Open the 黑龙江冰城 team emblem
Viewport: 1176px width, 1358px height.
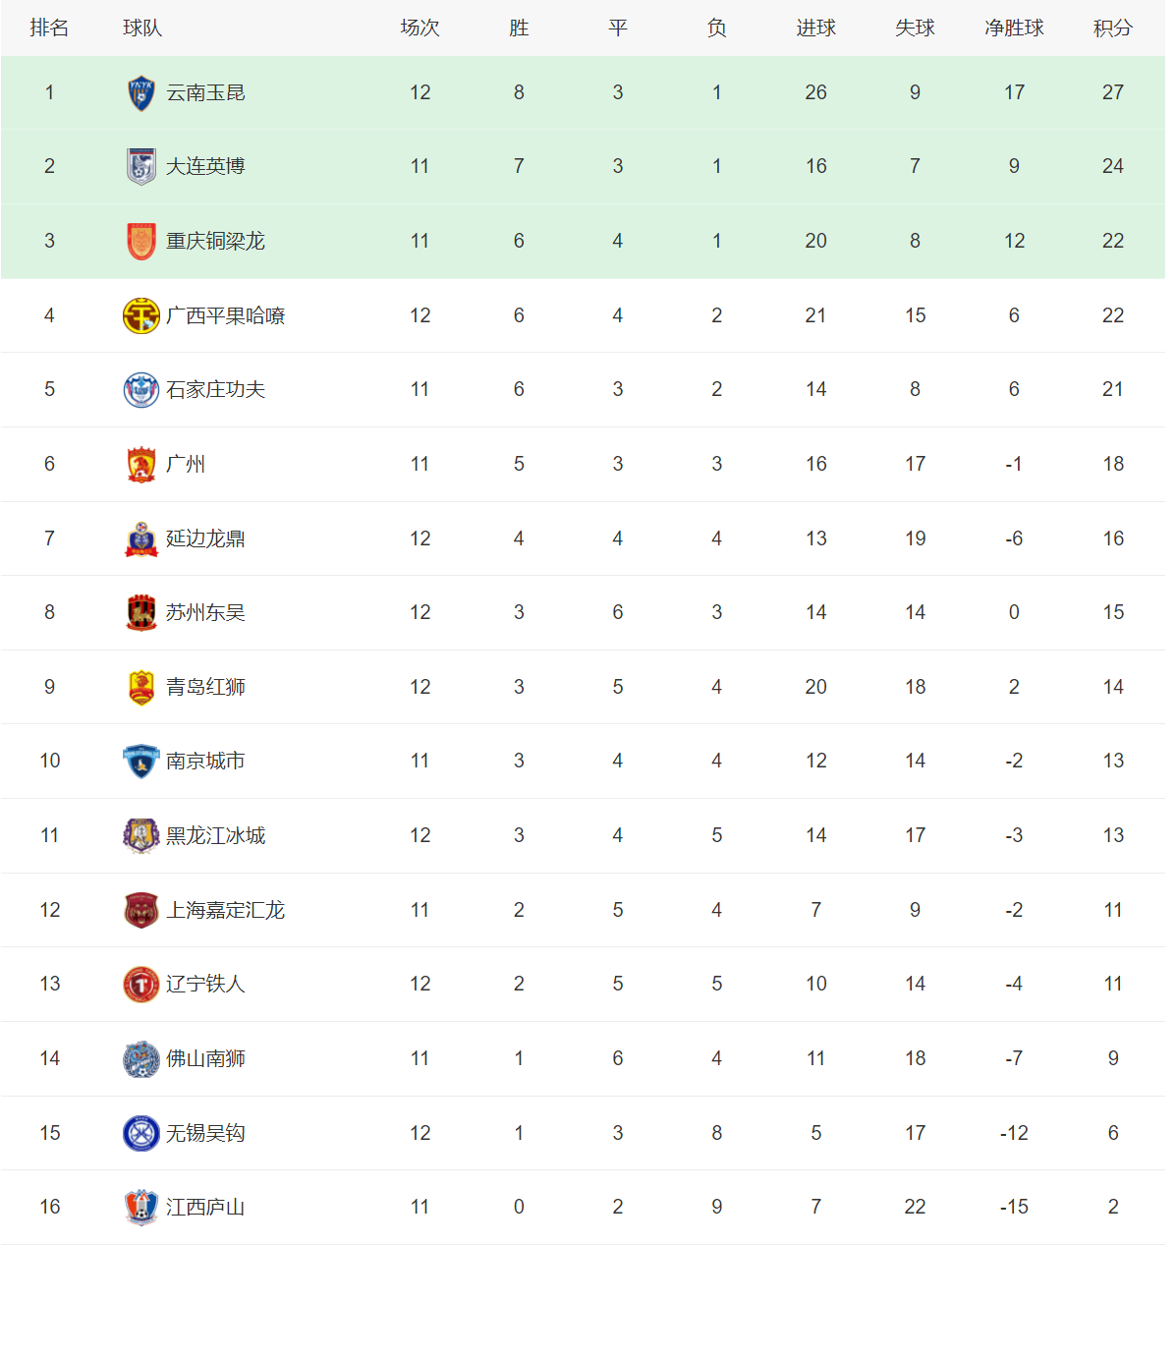coord(141,836)
